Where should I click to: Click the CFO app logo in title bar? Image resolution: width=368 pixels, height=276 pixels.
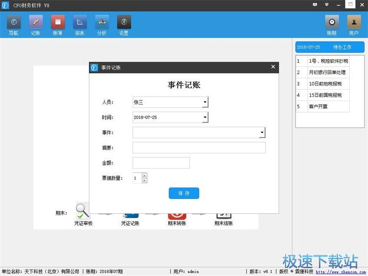click(x=5, y=5)
